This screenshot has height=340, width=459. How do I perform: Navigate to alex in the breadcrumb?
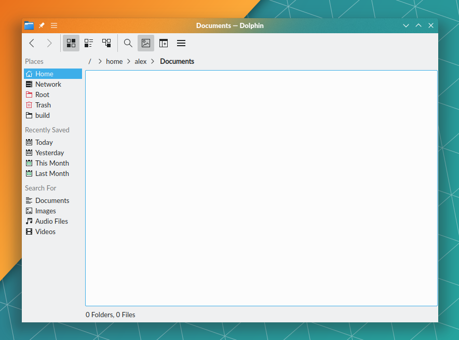click(x=141, y=61)
